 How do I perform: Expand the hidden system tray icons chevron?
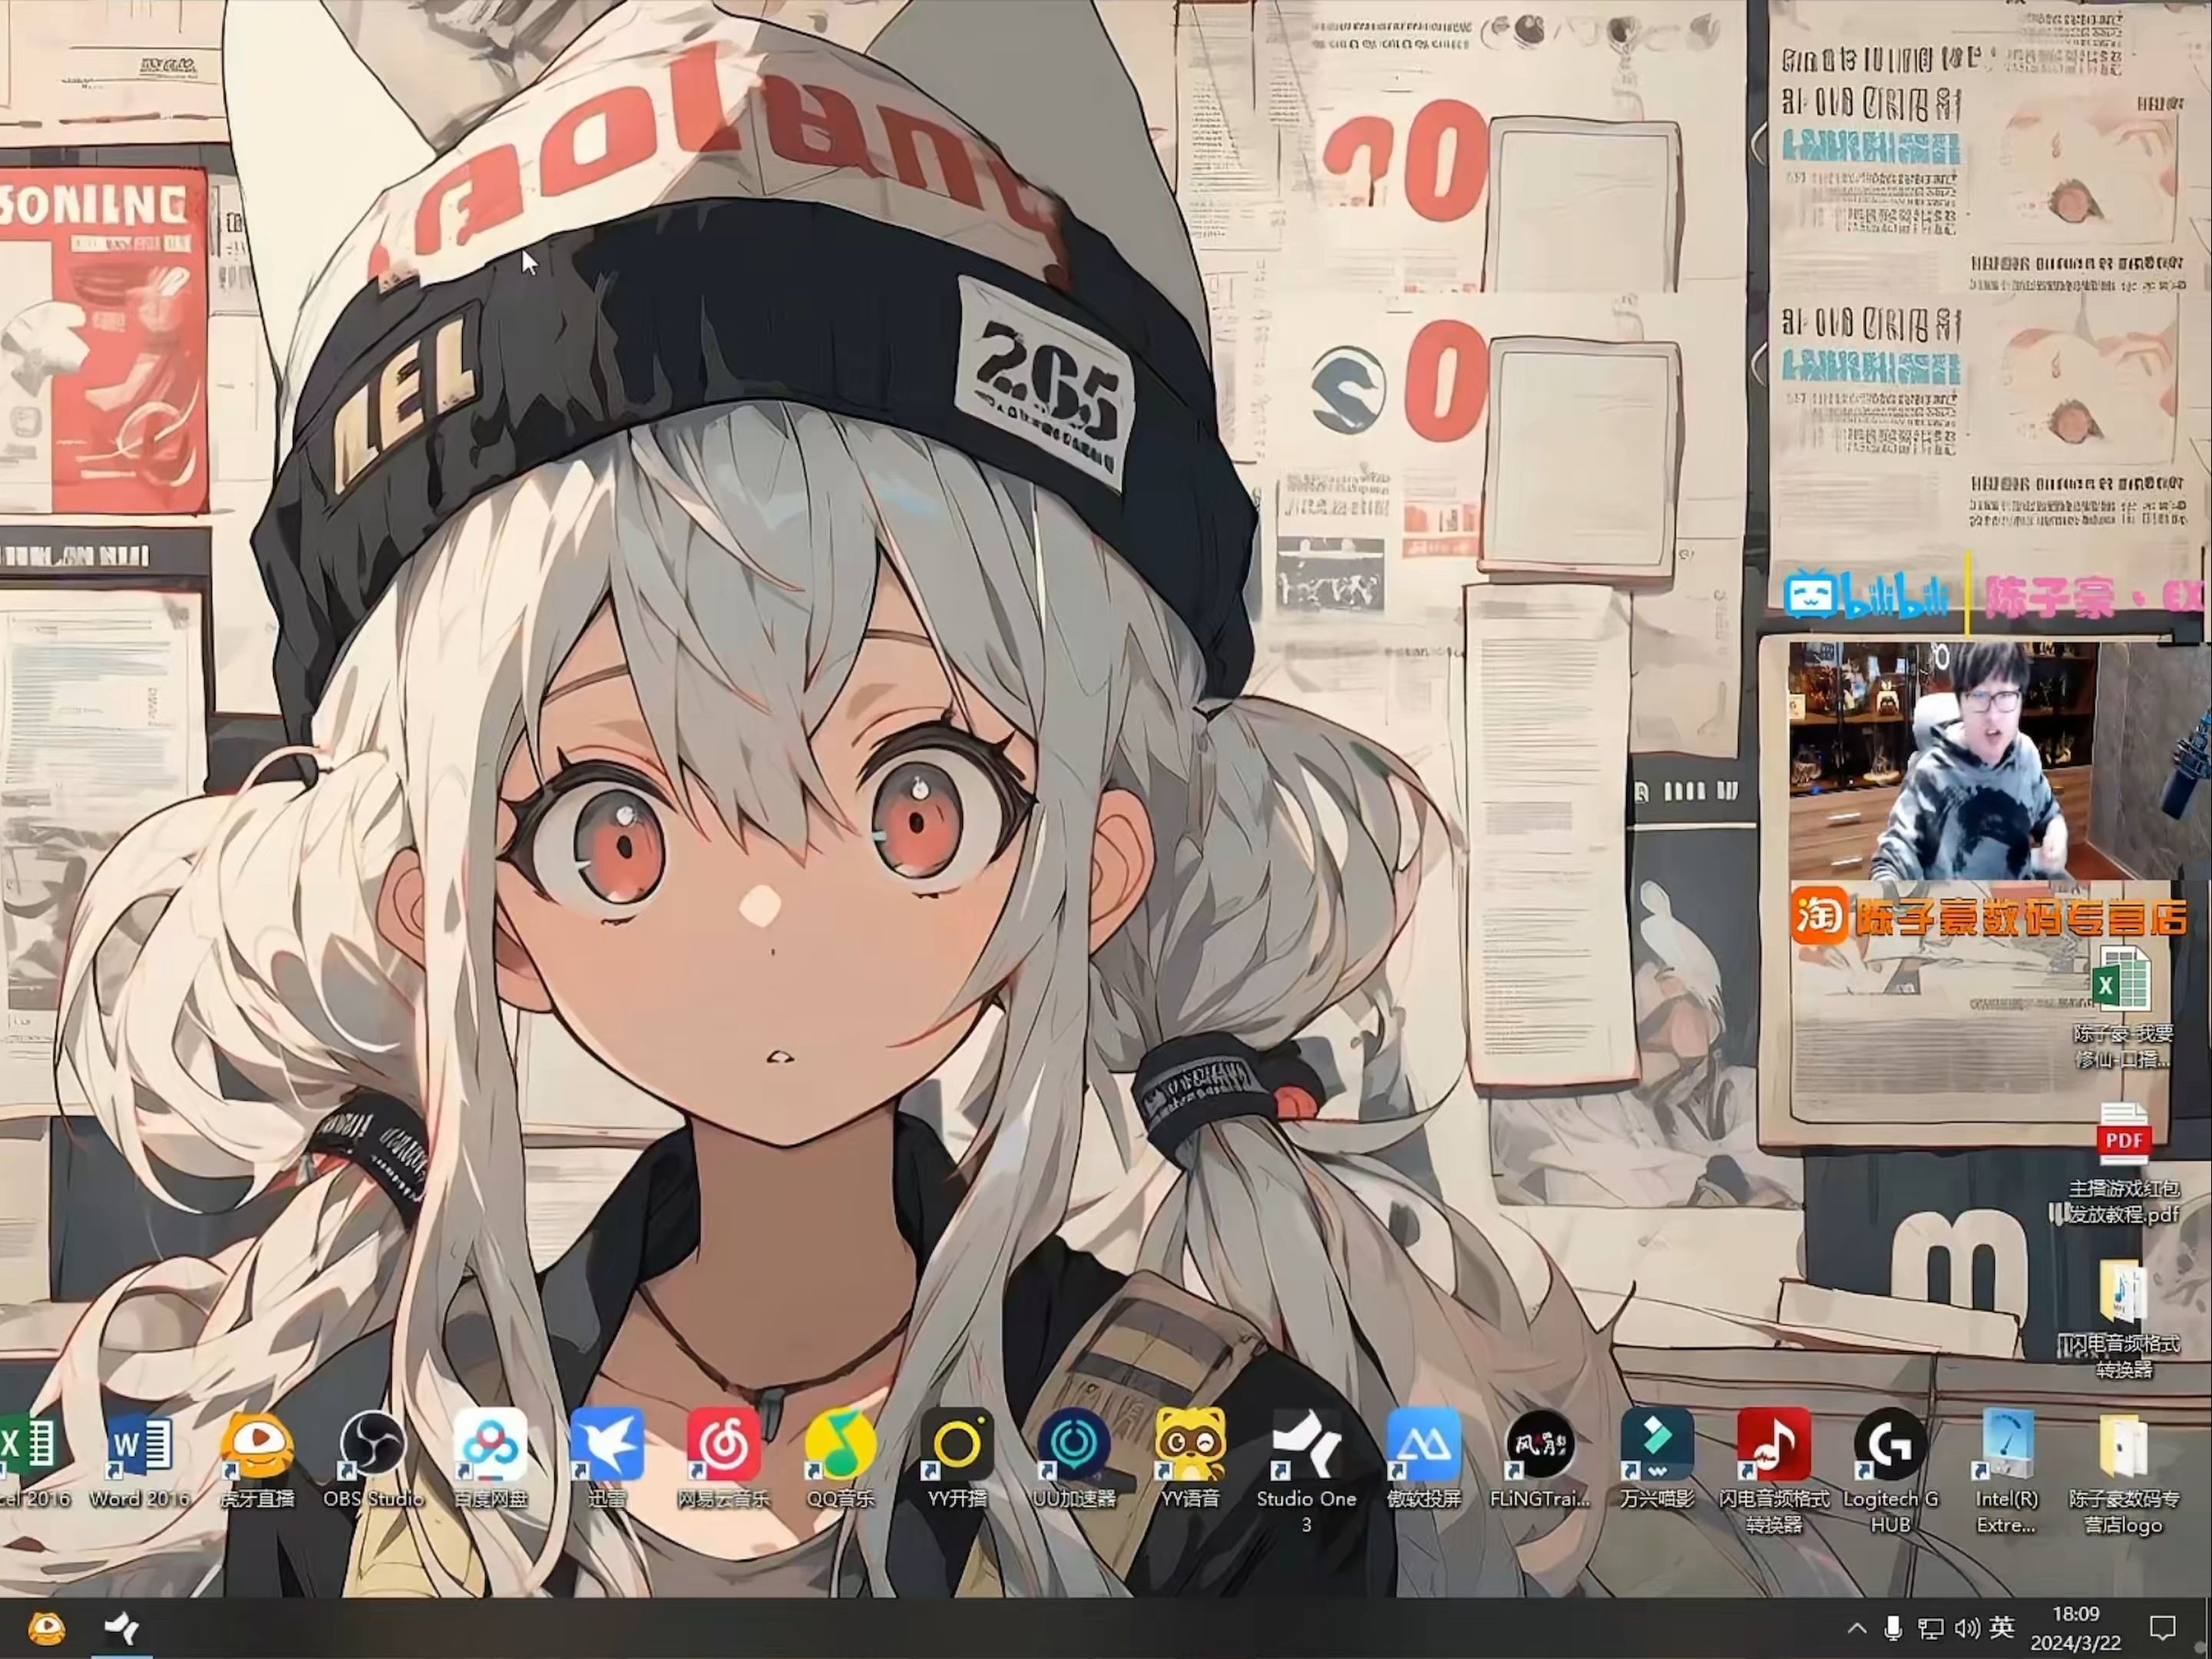[x=1856, y=1628]
